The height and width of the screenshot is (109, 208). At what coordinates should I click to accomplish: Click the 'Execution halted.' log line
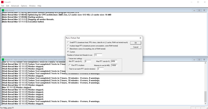click(23, 22)
